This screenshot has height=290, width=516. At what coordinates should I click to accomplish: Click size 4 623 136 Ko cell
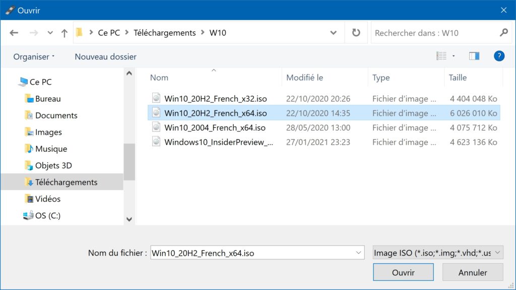[474, 142]
